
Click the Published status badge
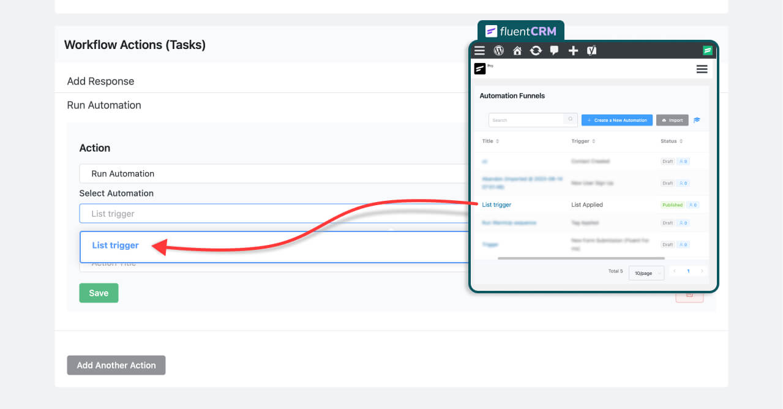click(x=672, y=204)
